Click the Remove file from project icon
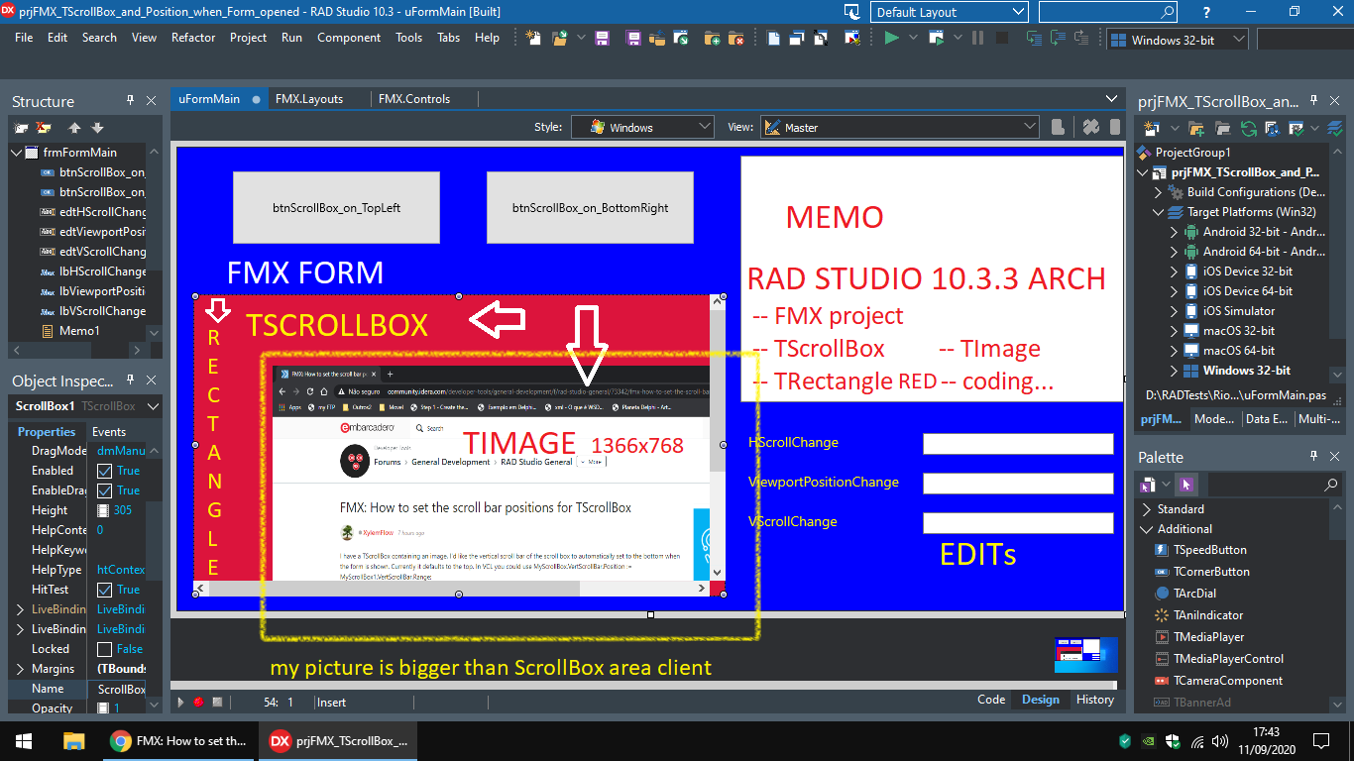 735,38
